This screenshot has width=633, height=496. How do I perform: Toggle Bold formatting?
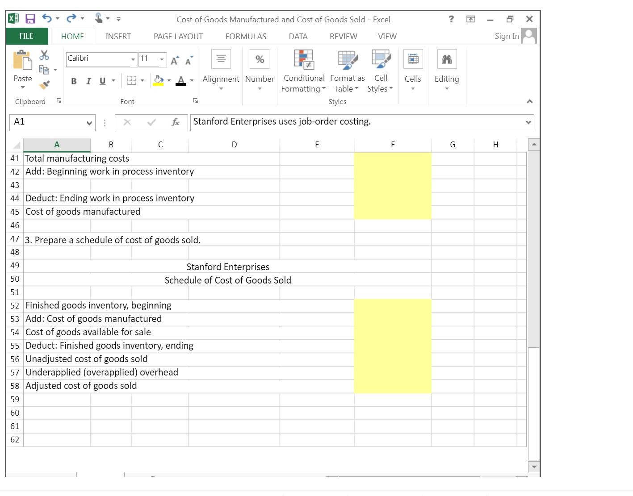click(x=74, y=81)
